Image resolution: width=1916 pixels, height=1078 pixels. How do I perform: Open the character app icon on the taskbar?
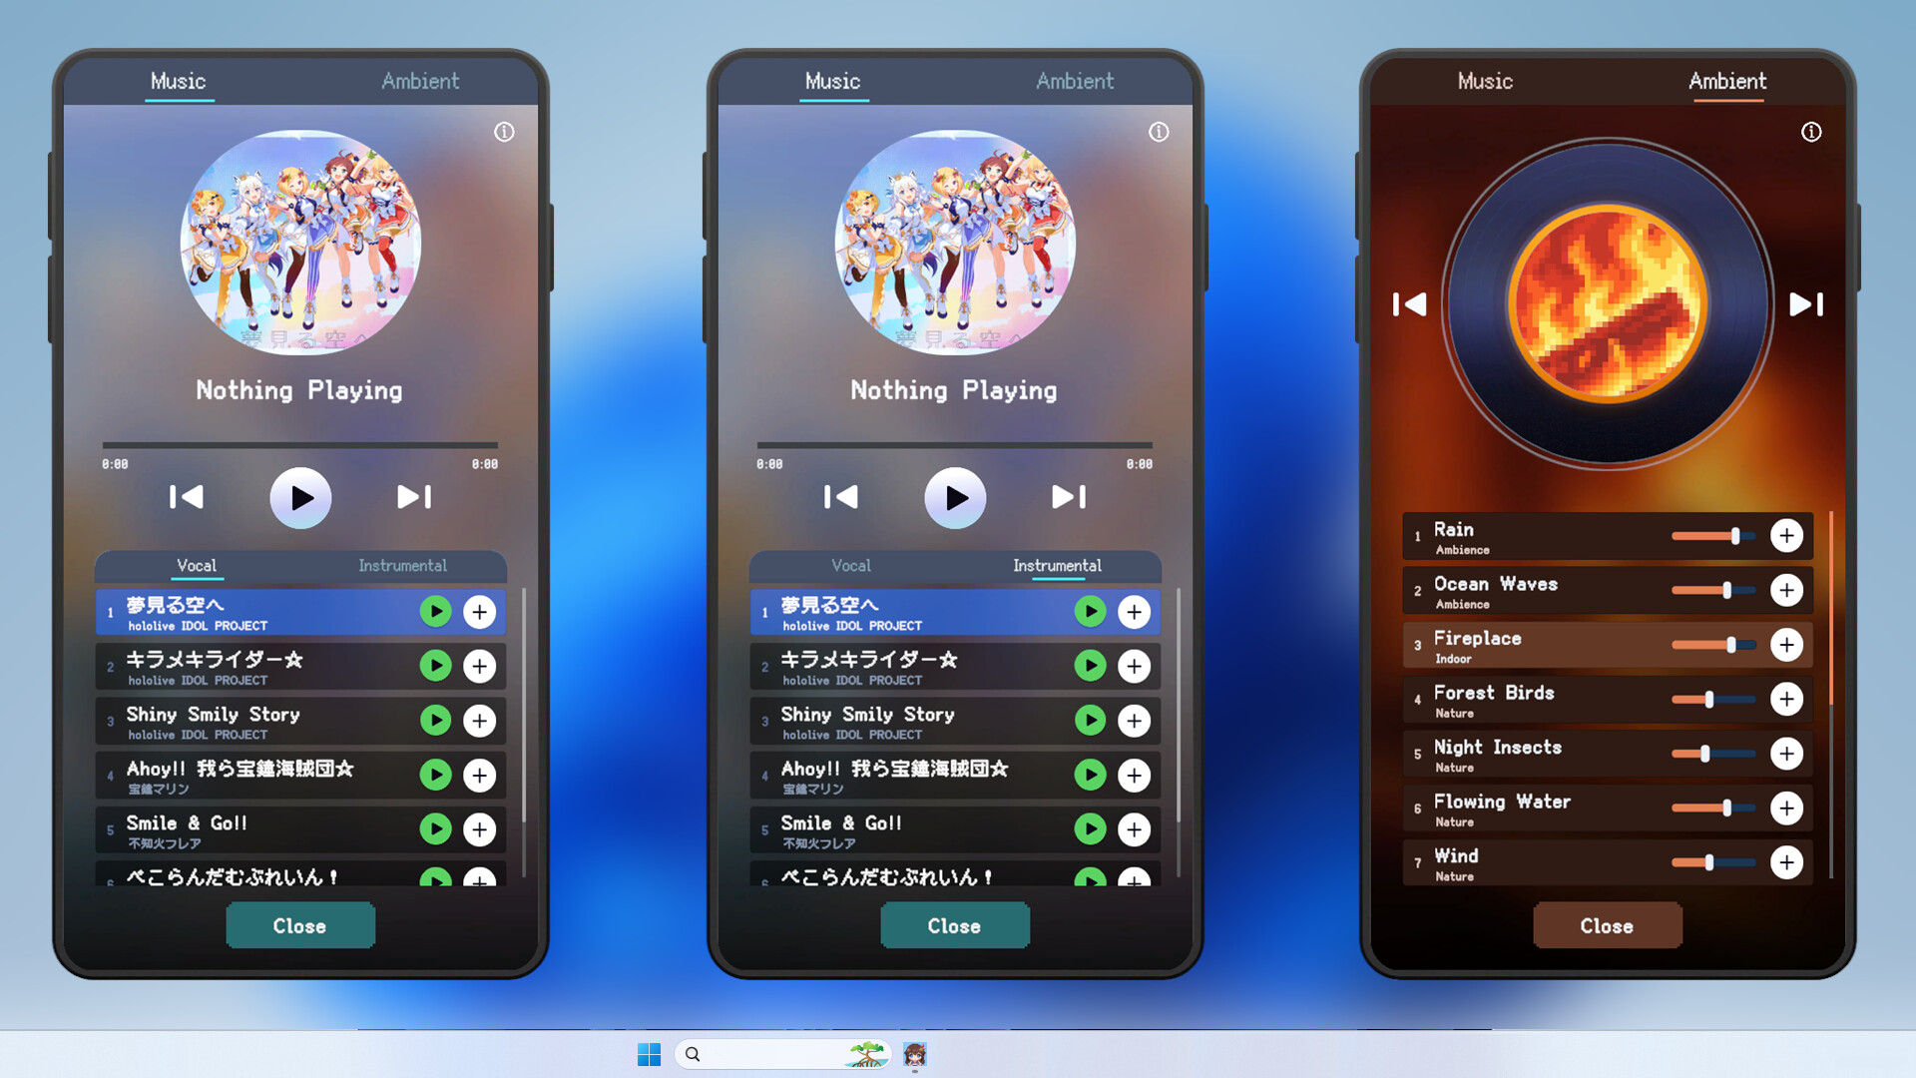[915, 1054]
